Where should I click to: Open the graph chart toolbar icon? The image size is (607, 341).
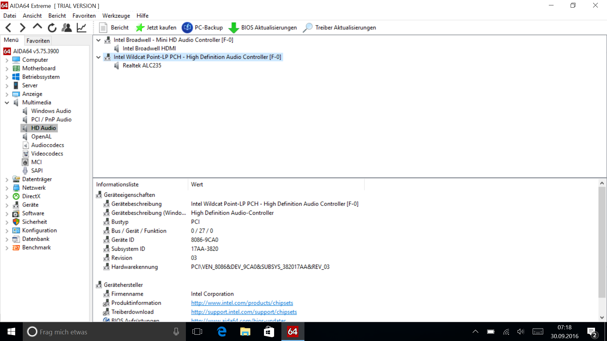(x=82, y=28)
